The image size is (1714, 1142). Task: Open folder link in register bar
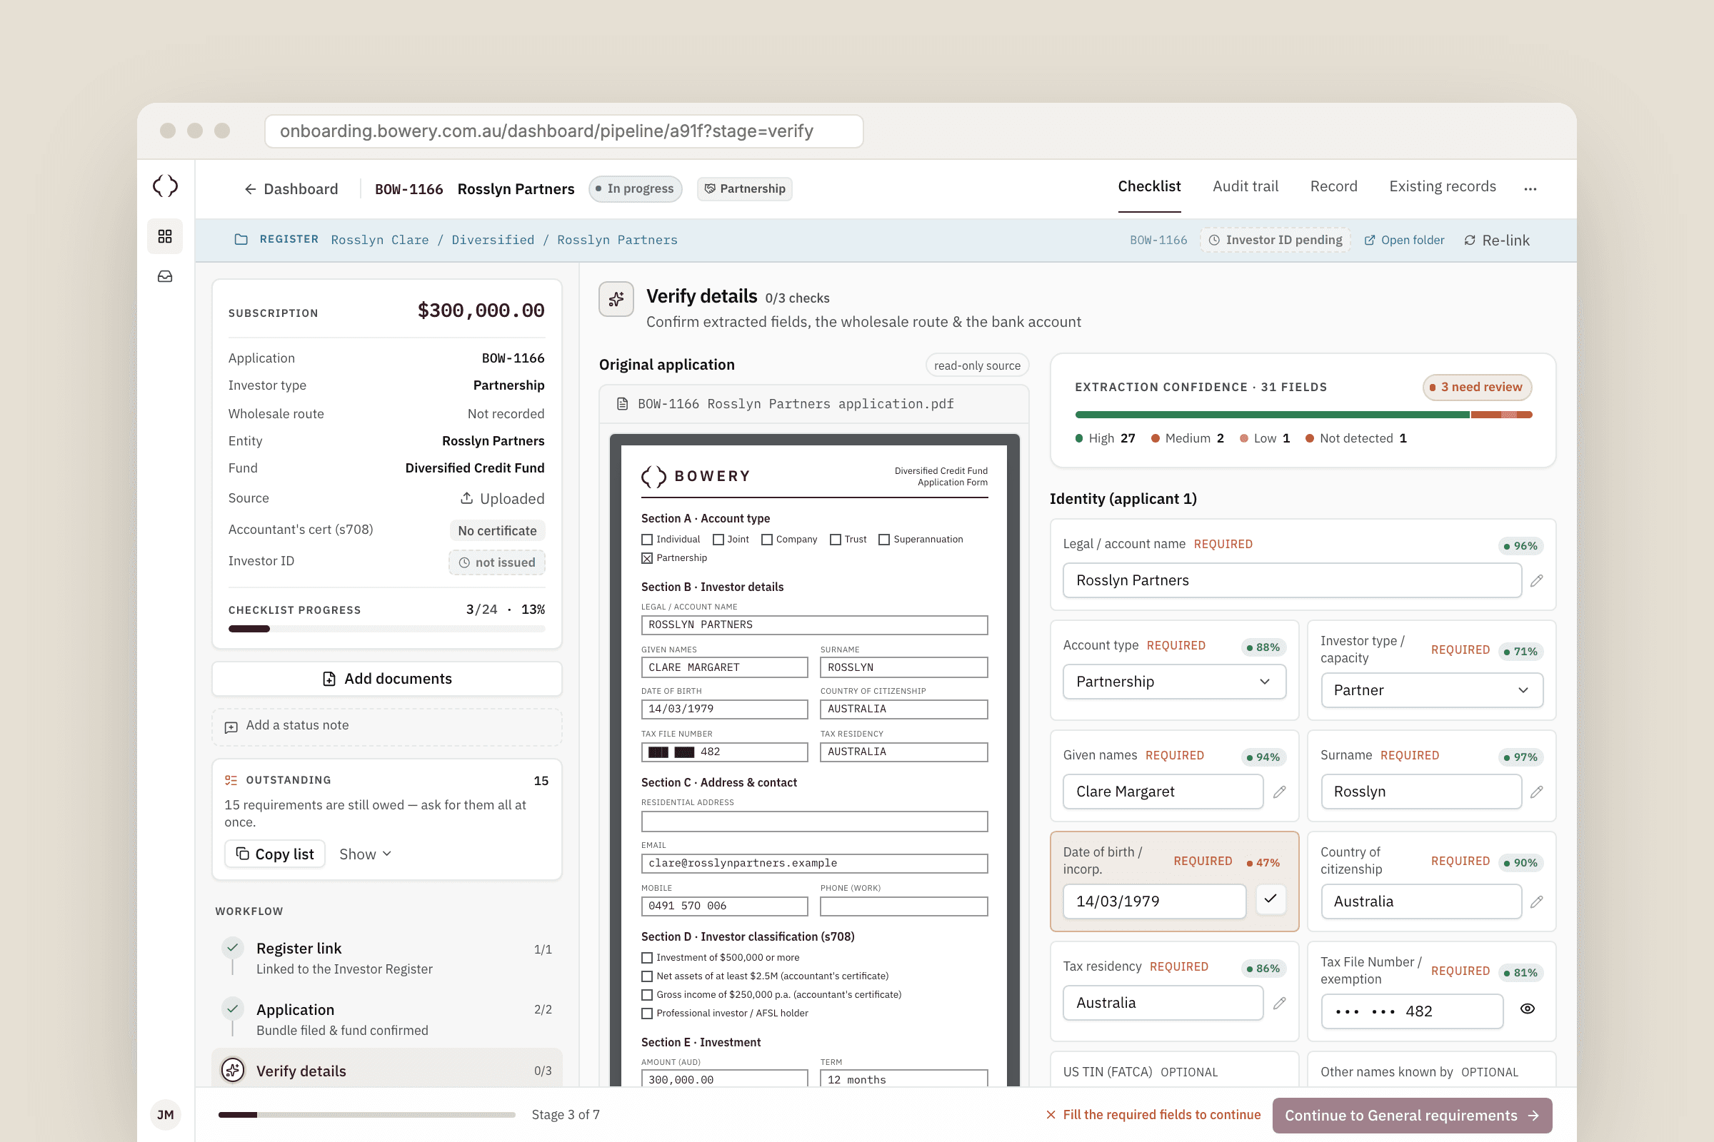point(1404,240)
